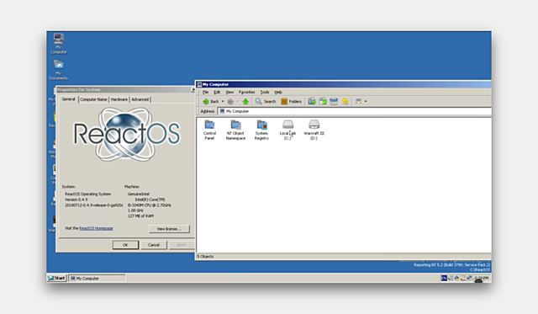Select the Control Panel folder icon

pyautogui.click(x=209, y=130)
